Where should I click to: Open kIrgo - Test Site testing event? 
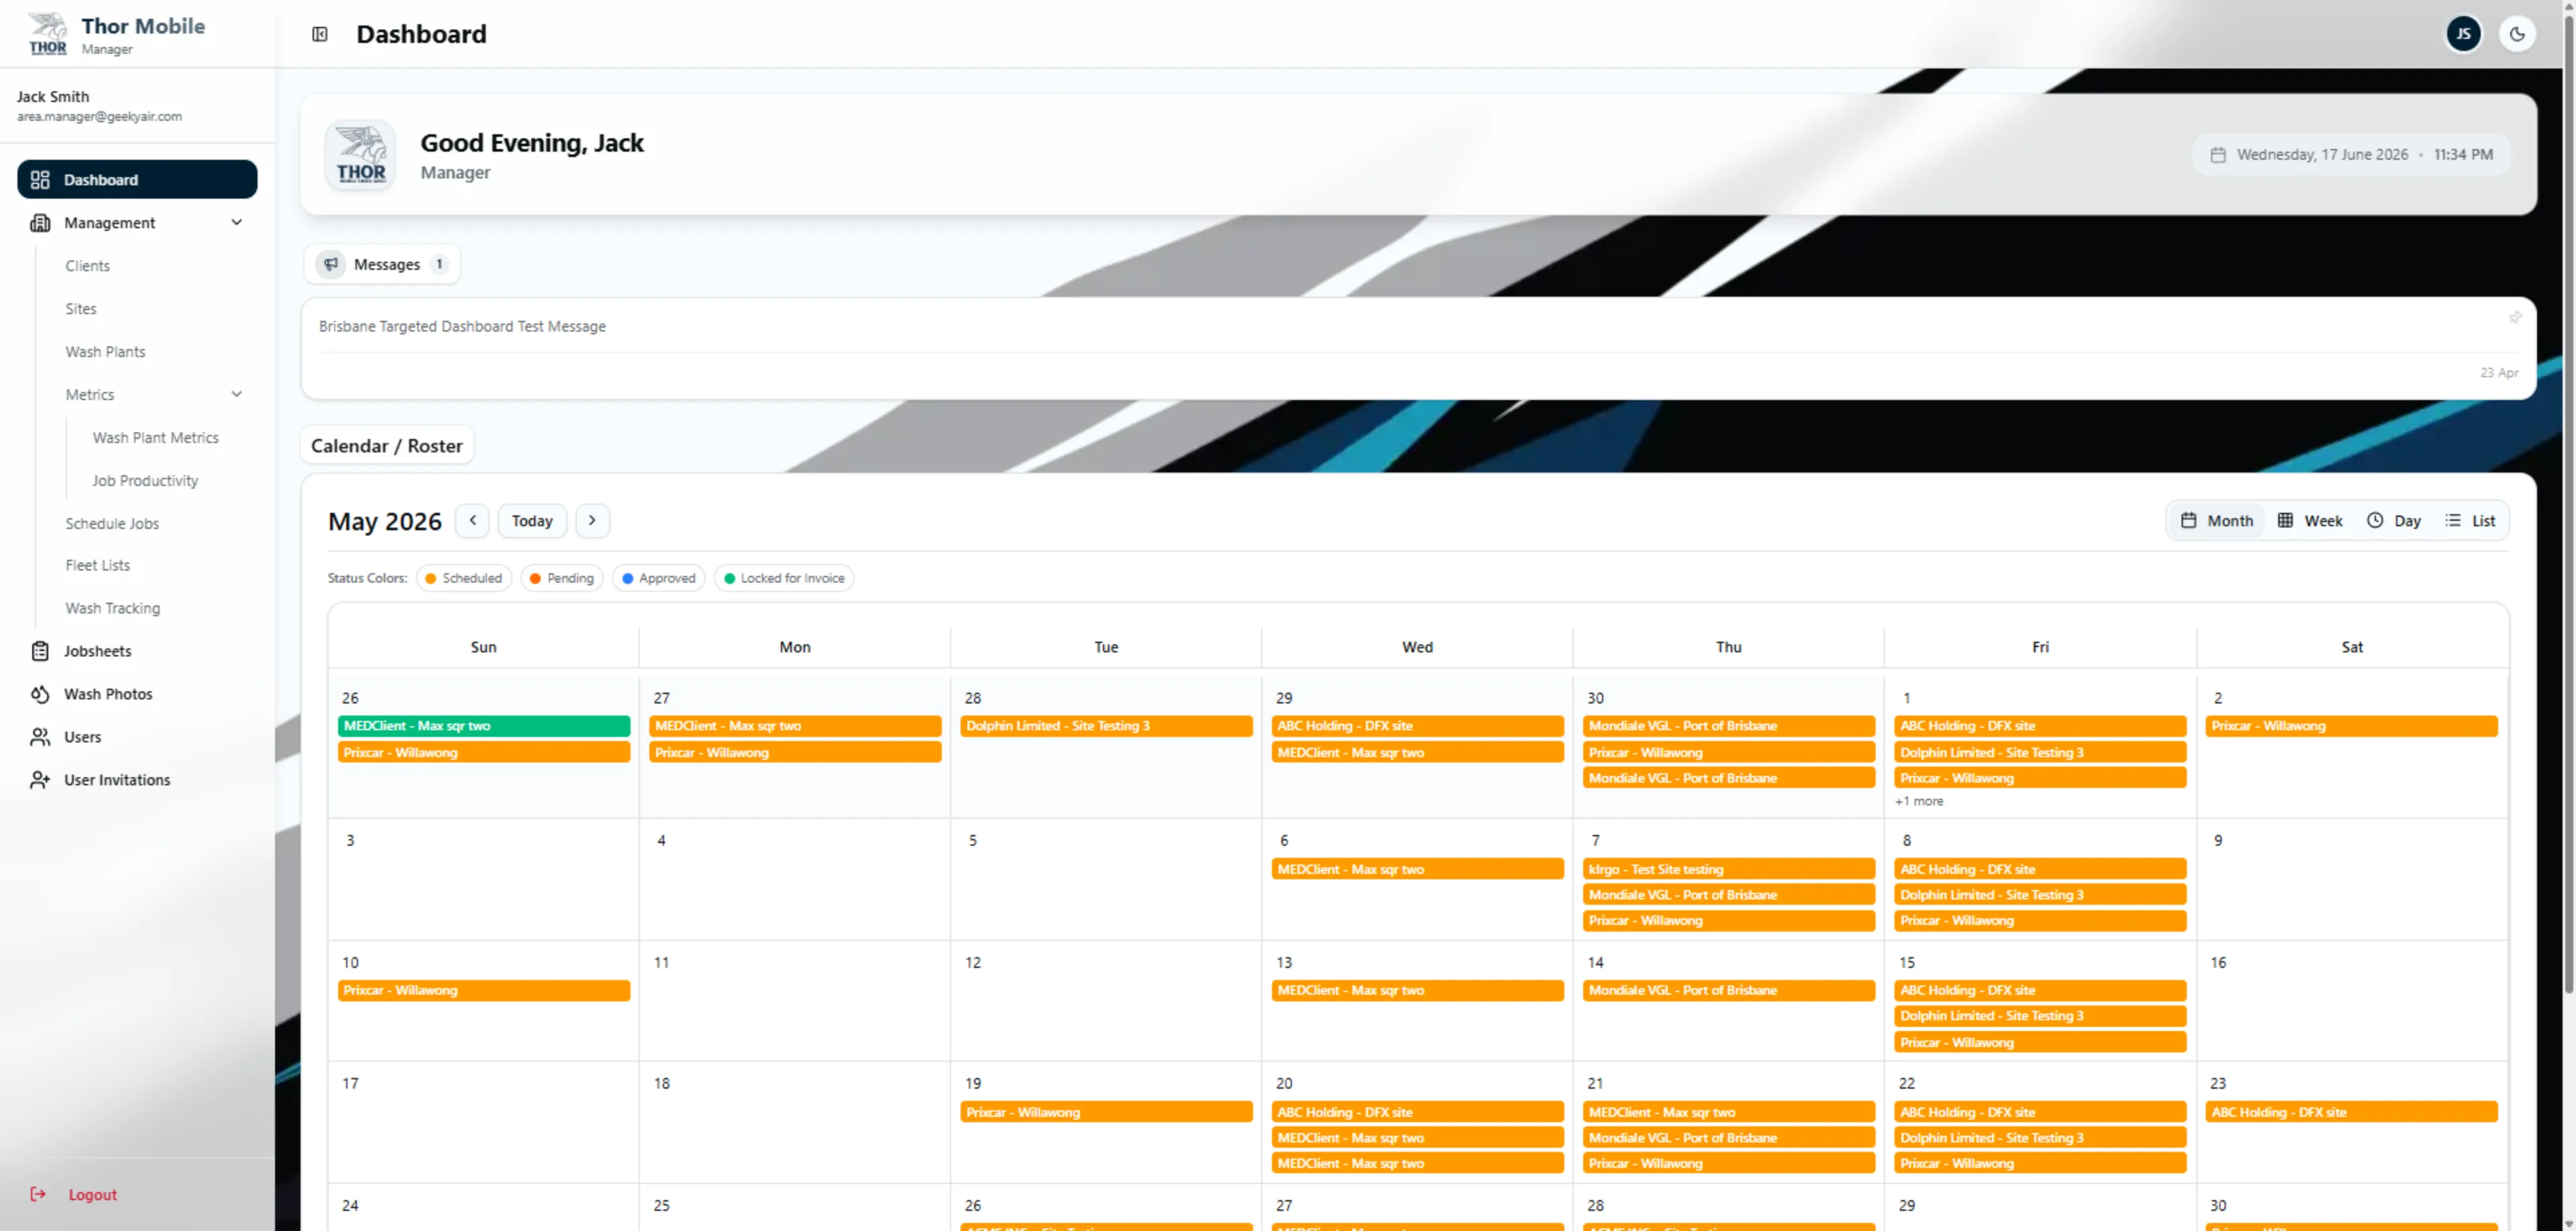click(1728, 869)
